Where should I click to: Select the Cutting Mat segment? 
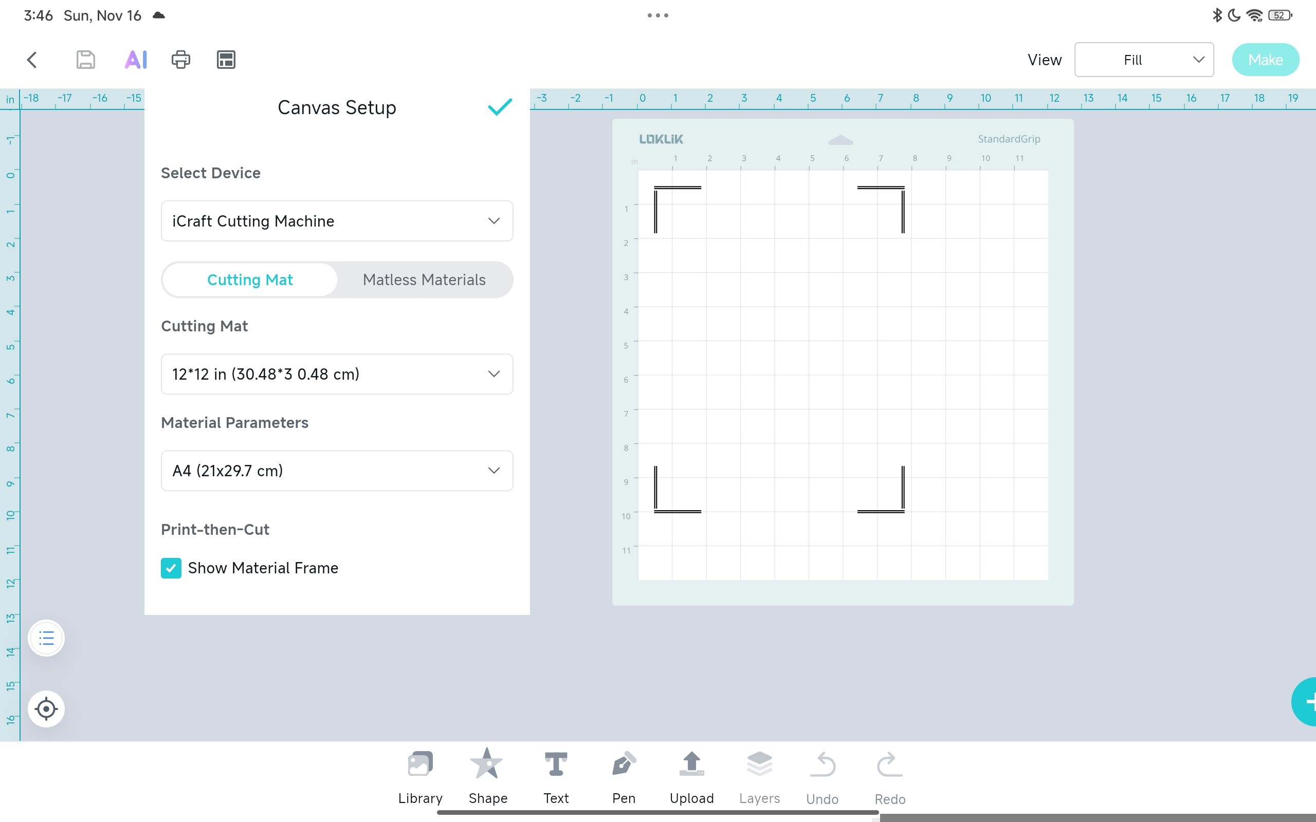pyautogui.click(x=250, y=280)
